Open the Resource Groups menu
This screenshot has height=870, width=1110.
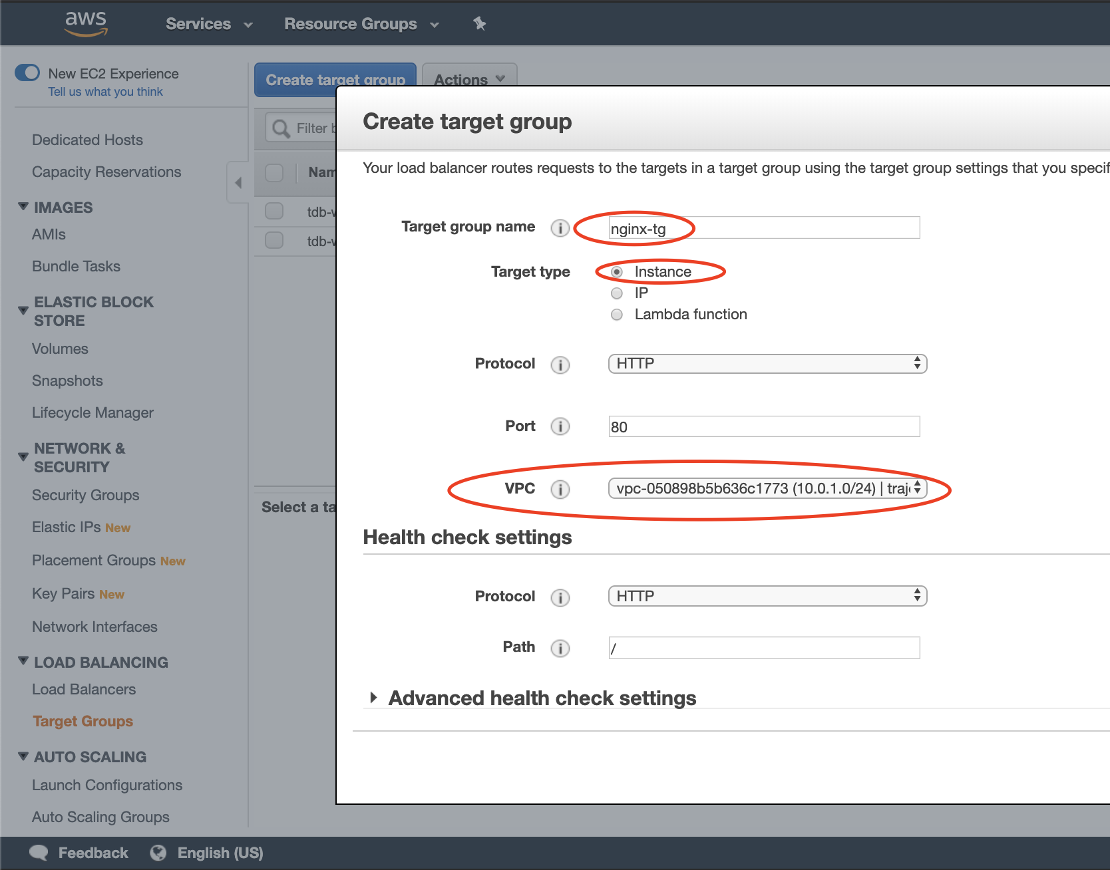(x=361, y=24)
